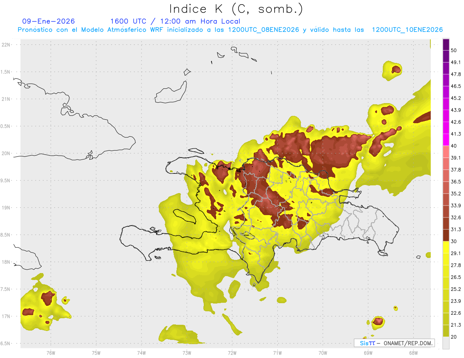Click the "1600 UTC / 12:00 am Hora Local" text
Screen dimensions: 464x358
click(175, 21)
